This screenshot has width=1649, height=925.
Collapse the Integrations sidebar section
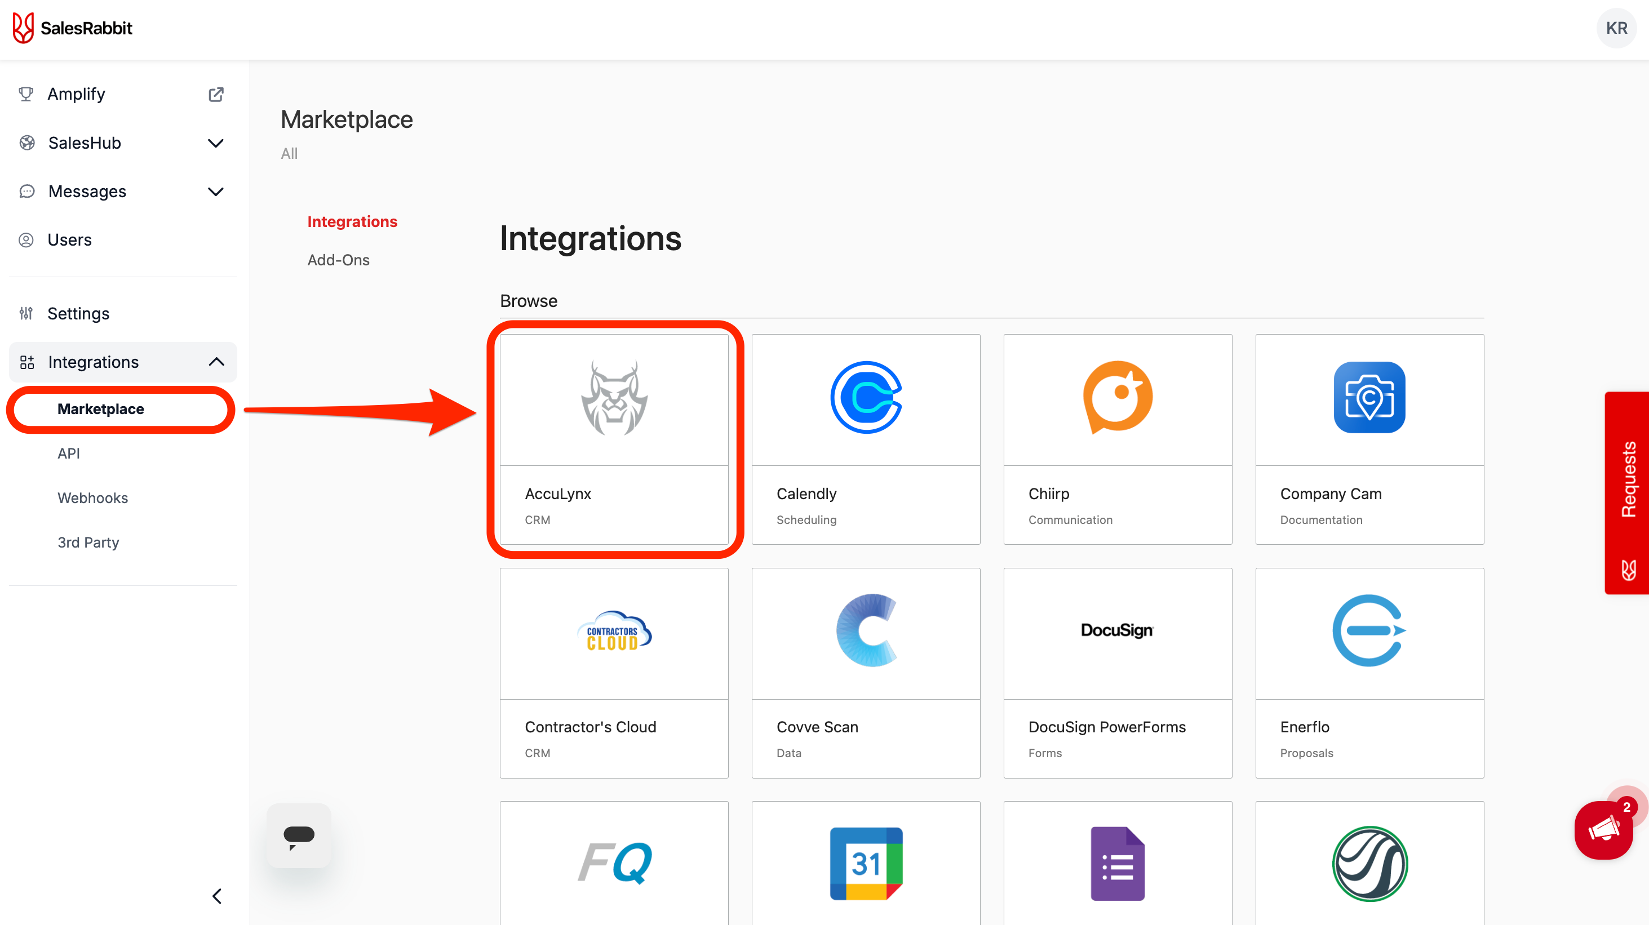(216, 362)
